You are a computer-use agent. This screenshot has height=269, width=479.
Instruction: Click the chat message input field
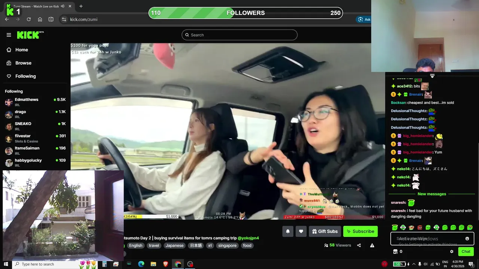pos(432,239)
